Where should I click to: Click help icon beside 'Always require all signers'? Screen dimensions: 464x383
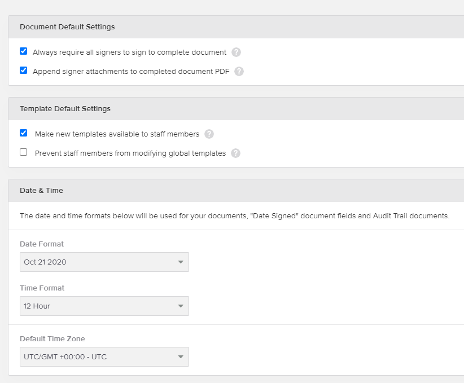tap(236, 52)
